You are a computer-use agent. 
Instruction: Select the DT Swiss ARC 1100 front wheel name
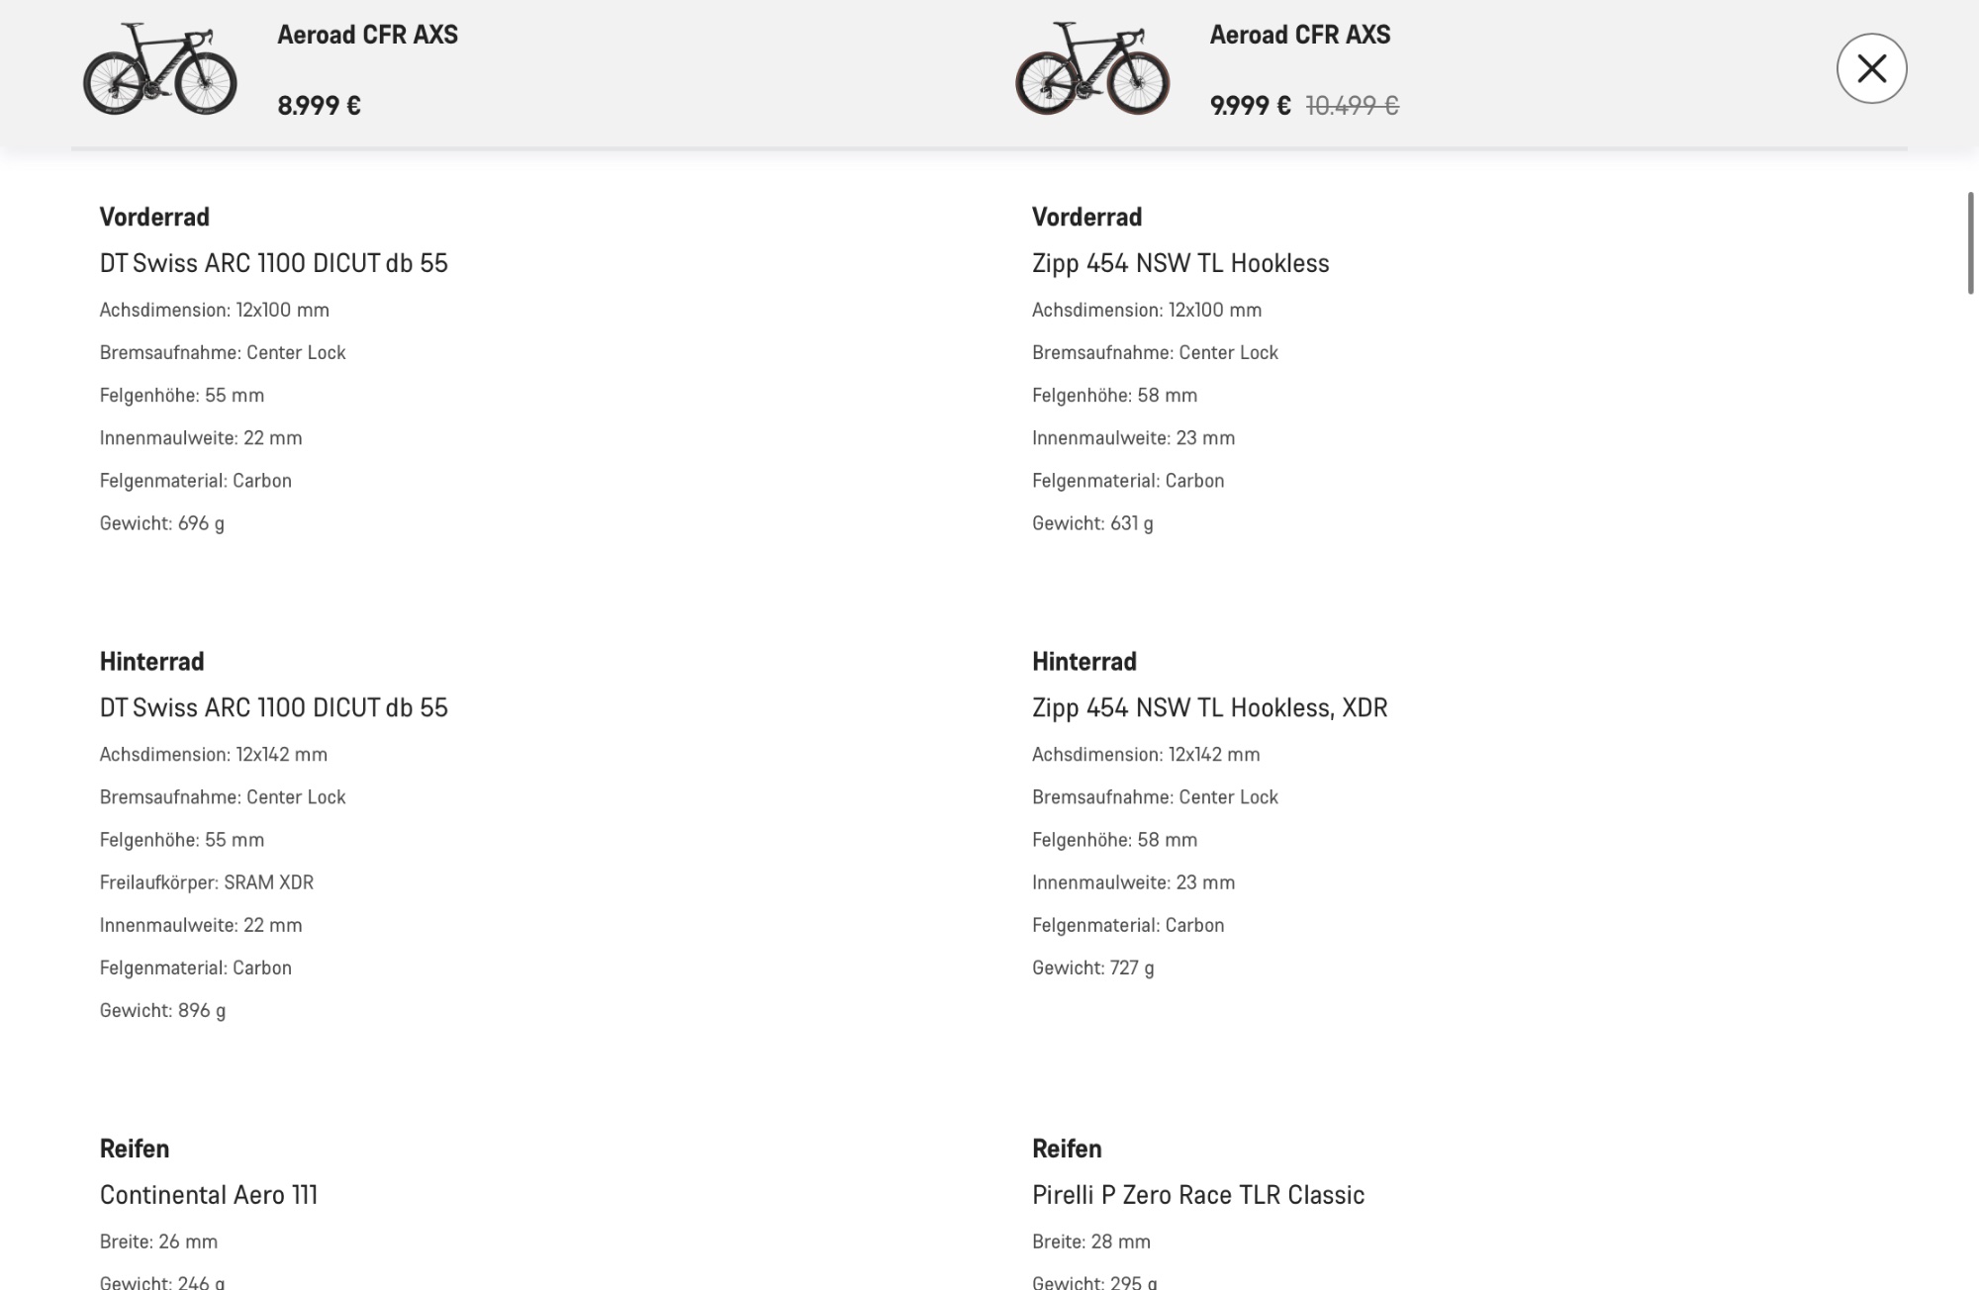[273, 263]
